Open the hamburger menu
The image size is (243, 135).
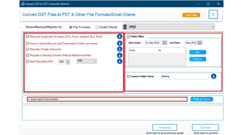[x=213, y=14]
